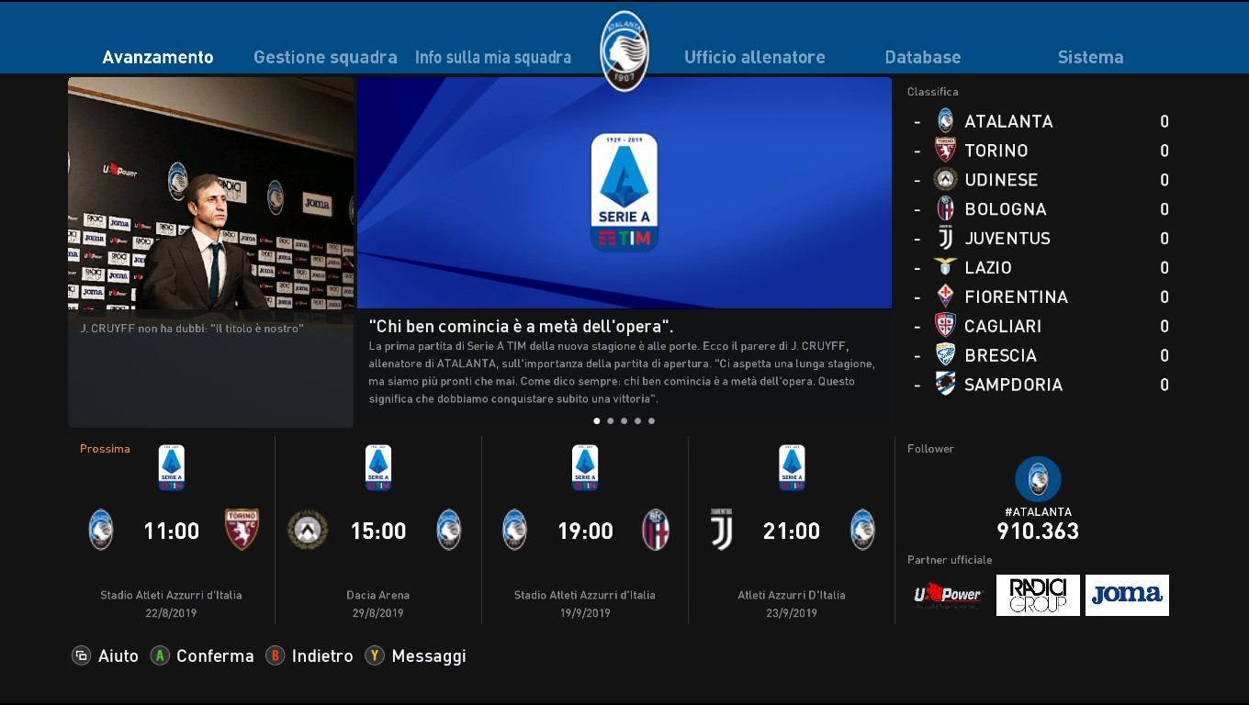Click Dacia Arena venue label
The height and width of the screenshot is (705, 1249).
pos(378,595)
